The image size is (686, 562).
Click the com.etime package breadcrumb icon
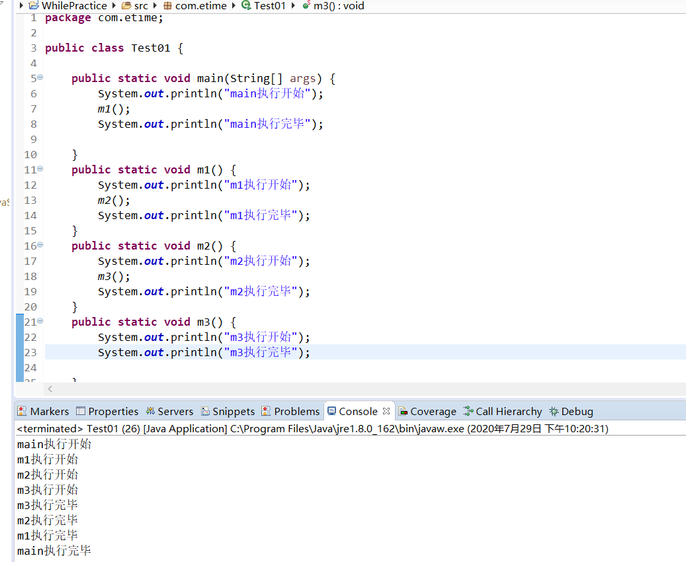[x=167, y=6]
